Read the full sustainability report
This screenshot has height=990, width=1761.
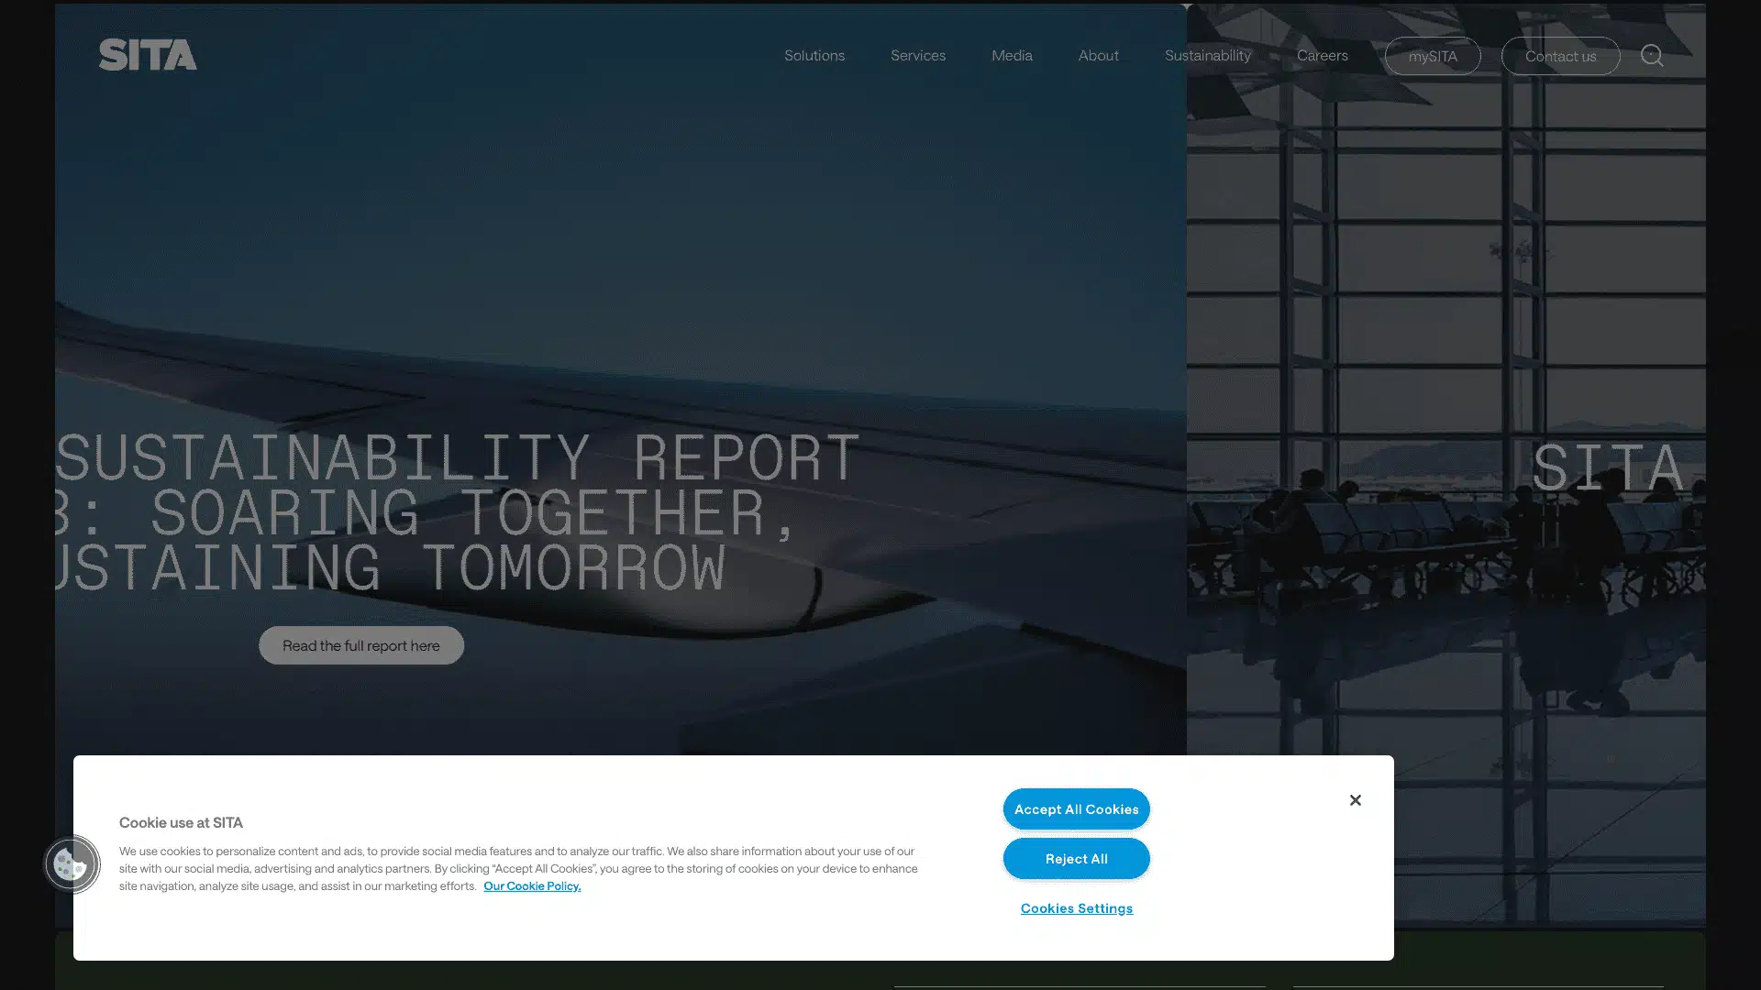360,645
